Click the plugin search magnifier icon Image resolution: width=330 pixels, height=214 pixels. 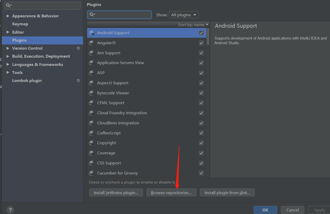click(92, 14)
